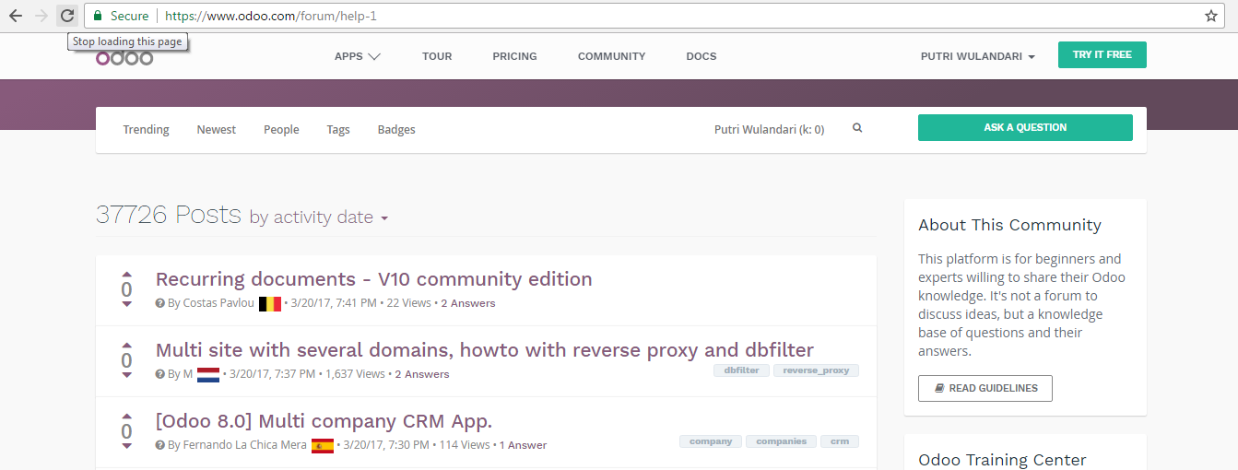Switch to the Newest tab
This screenshot has width=1238, height=470.
pyautogui.click(x=217, y=130)
